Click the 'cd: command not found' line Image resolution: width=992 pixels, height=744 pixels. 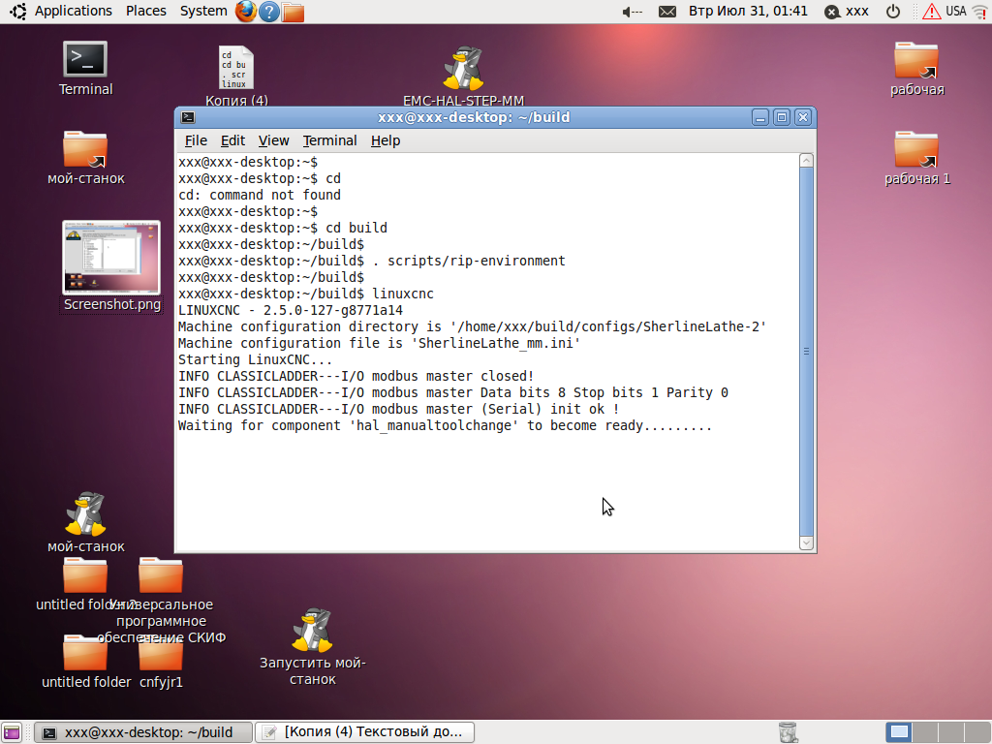tap(260, 195)
